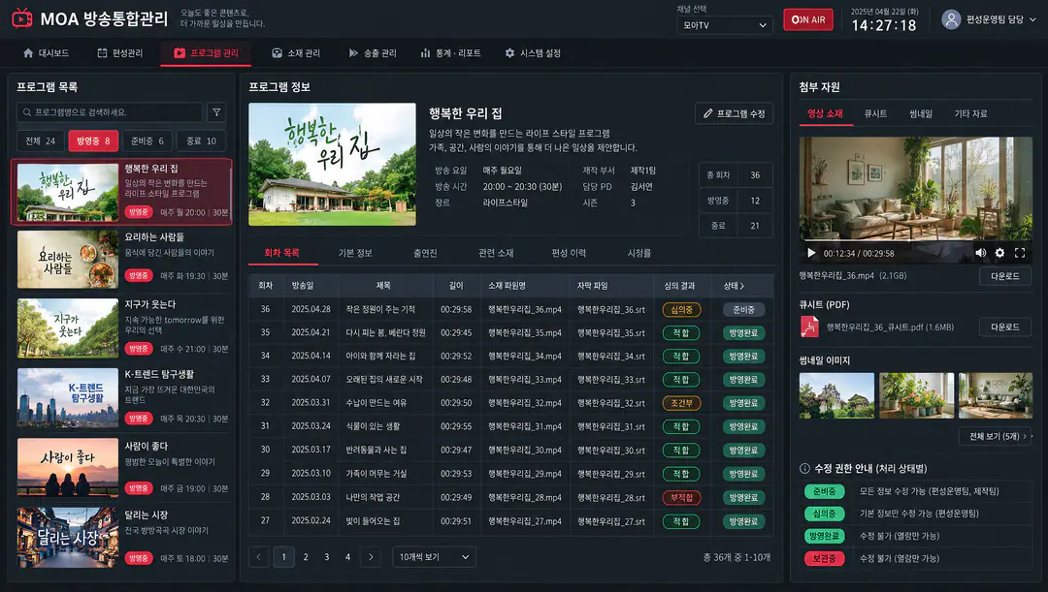Go to page 3 of episodes
This screenshot has height=592, width=1048.
point(327,556)
